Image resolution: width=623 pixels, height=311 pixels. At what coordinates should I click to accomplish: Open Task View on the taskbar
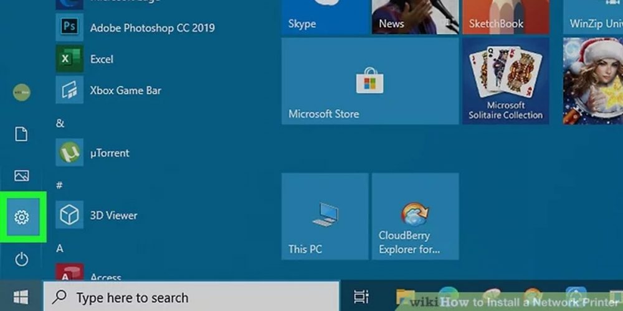tap(361, 297)
